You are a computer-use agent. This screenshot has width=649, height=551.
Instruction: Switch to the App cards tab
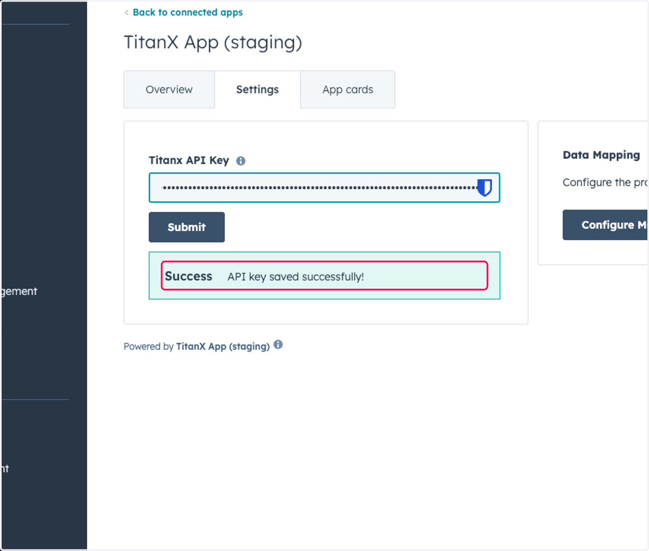pos(348,90)
